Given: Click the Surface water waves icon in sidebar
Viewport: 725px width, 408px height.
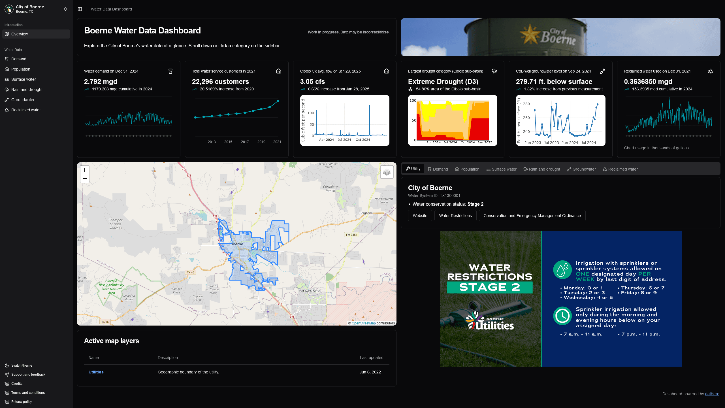Looking at the screenshot, I should 7,79.
